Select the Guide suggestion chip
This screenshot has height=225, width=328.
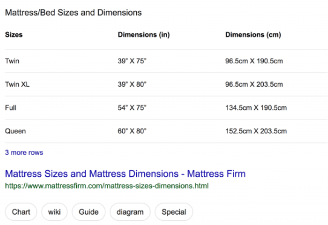point(88,212)
